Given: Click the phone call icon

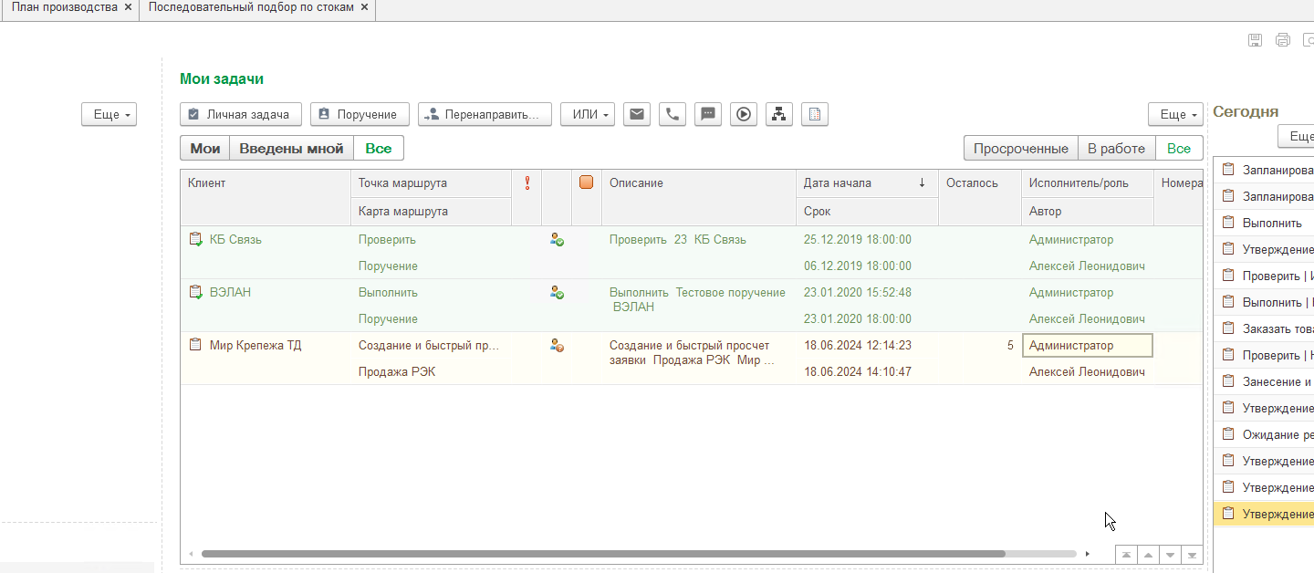Looking at the screenshot, I should [673, 114].
